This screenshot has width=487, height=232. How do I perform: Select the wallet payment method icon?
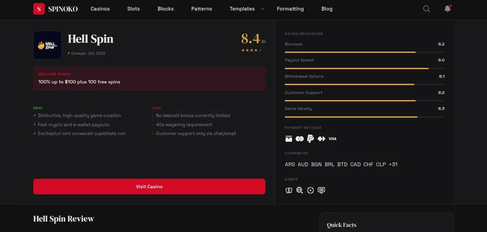coord(289,139)
